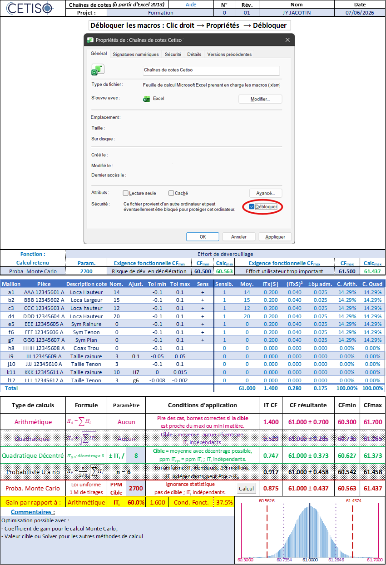Select Risque de dév. en décélération cell

(149, 271)
